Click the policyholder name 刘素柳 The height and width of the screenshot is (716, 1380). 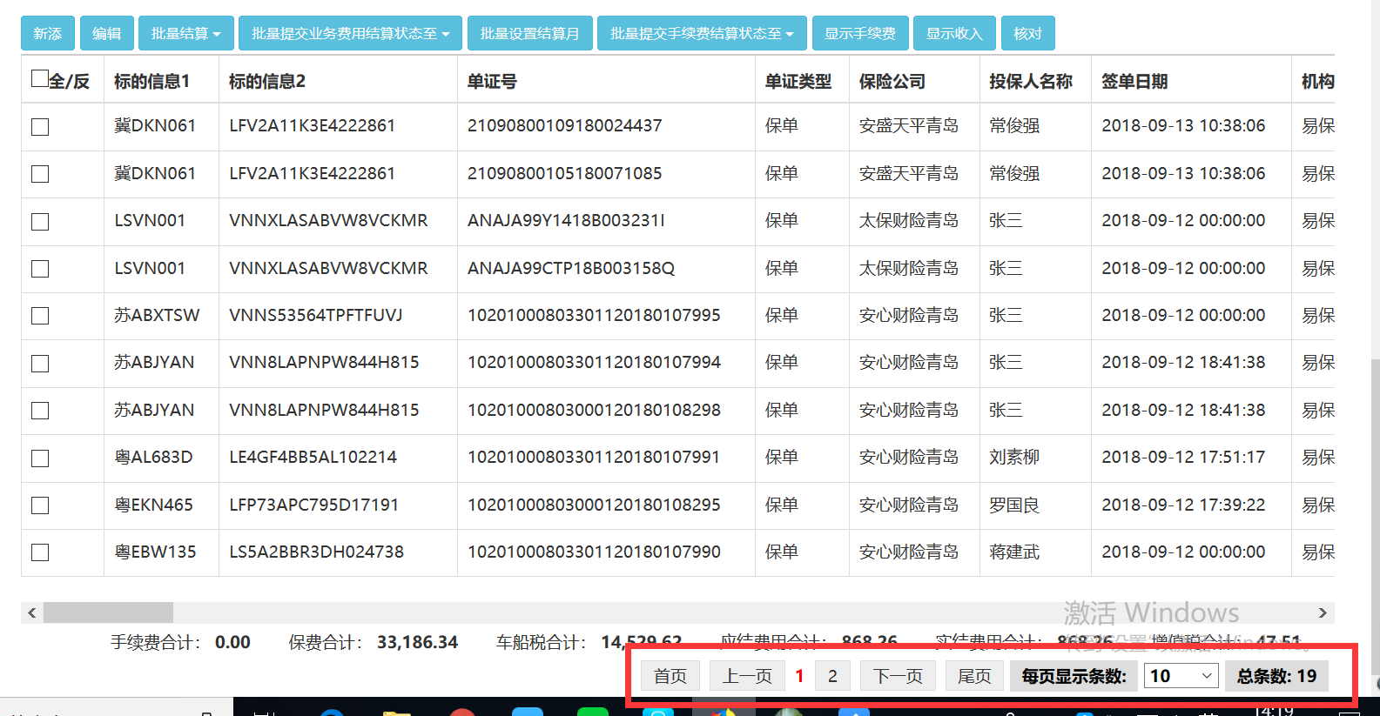click(1014, 457)
